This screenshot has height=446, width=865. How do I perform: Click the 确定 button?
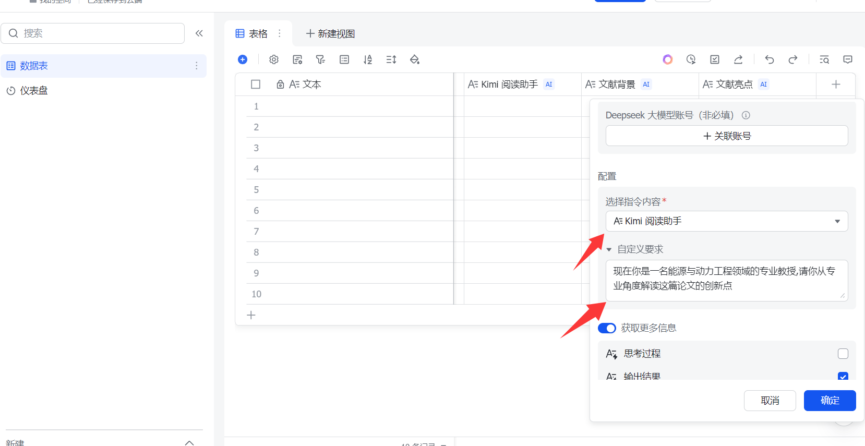point(830,401)
